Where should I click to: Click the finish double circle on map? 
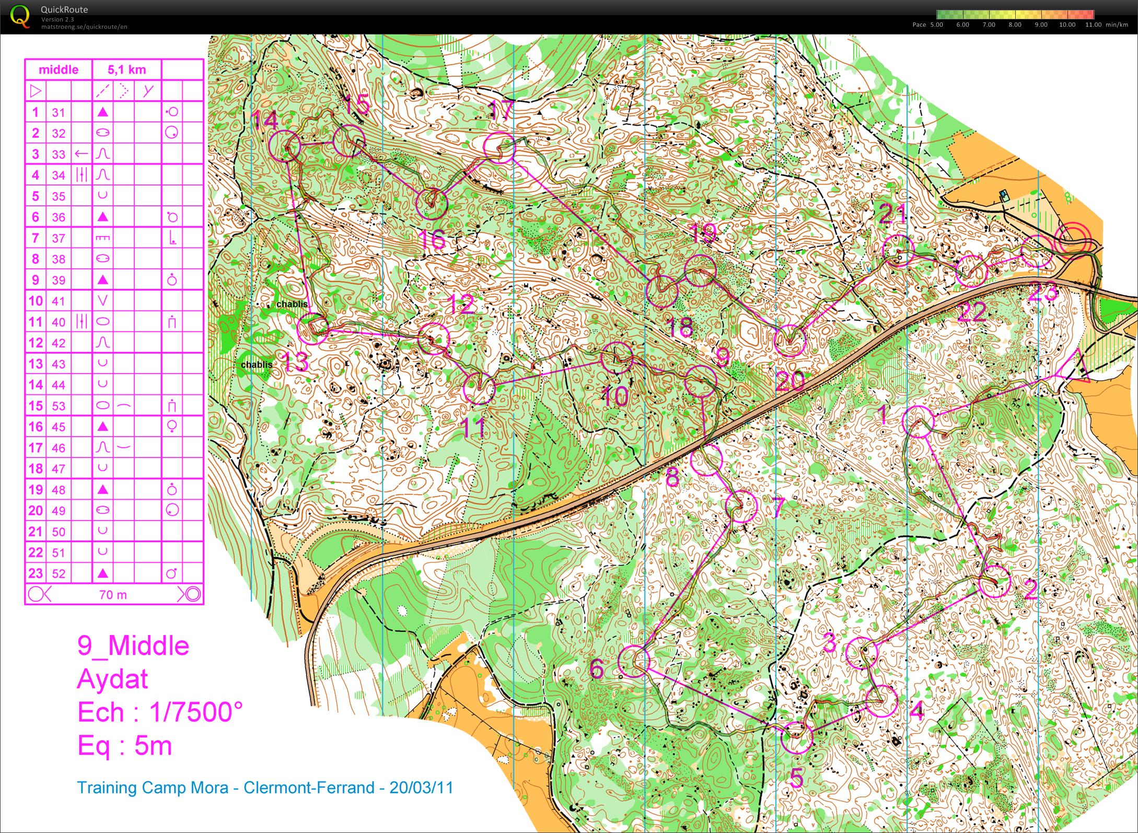pos(1073,241)
